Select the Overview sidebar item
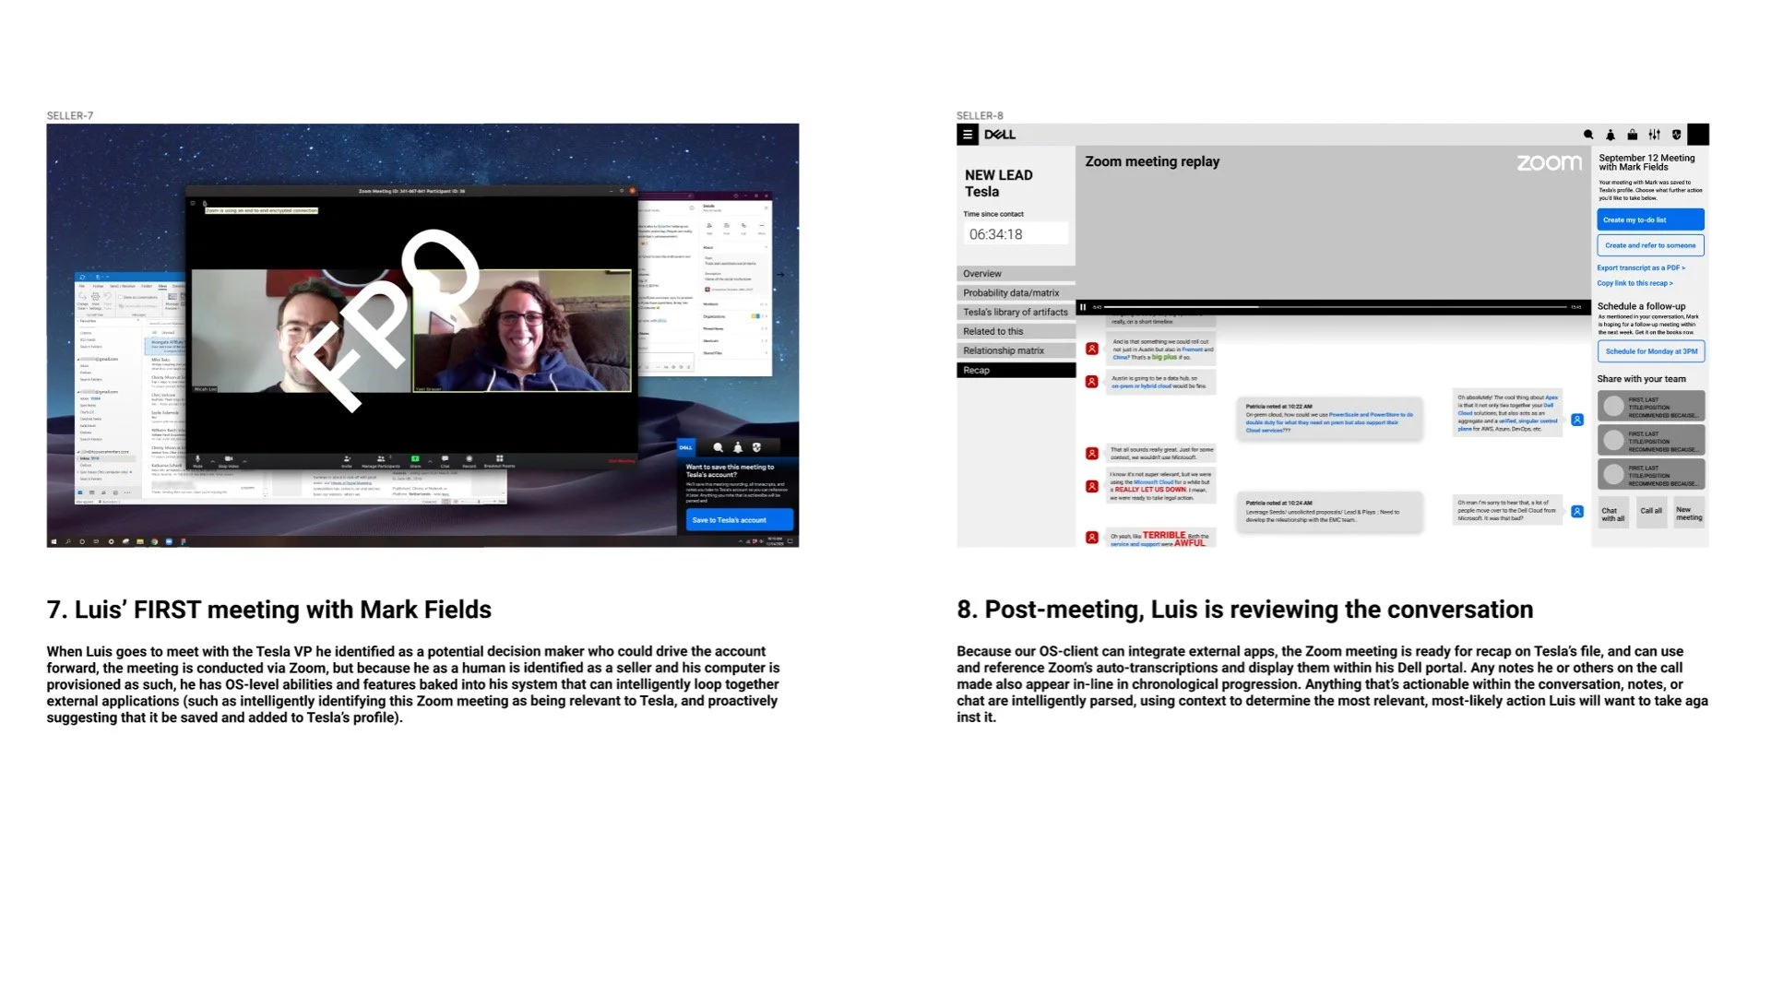 click(x=1016, y=274)
